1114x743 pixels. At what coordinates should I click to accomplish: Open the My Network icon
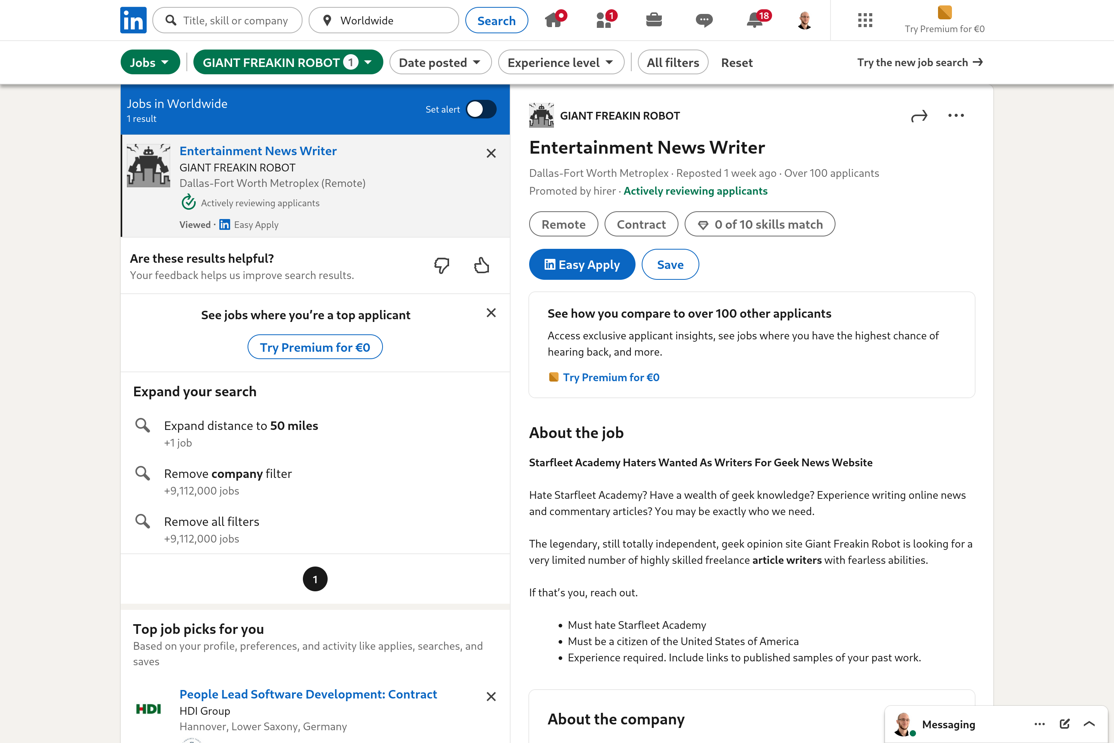(604, 20)
